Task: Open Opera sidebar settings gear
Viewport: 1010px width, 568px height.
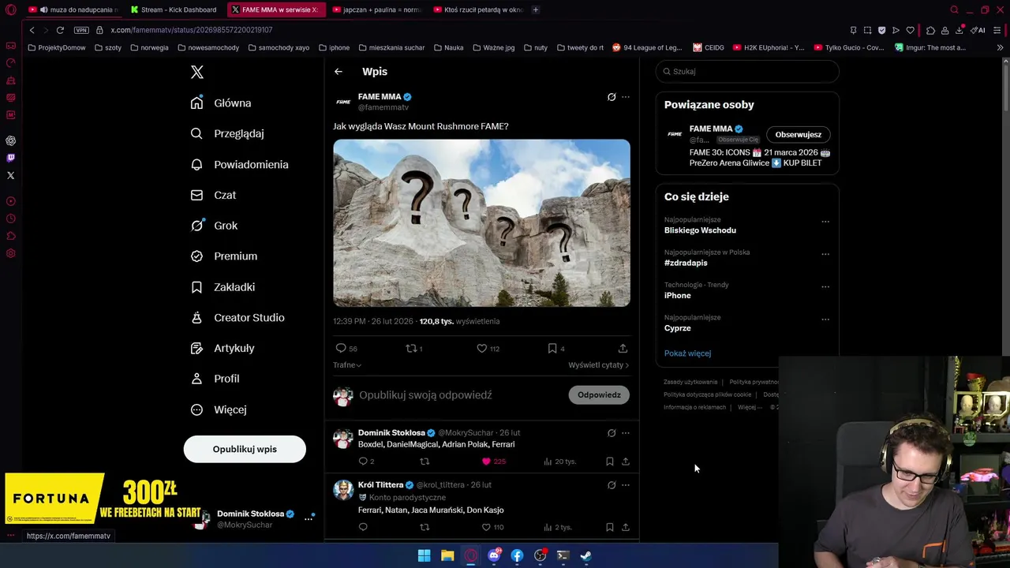Action: (11, 253)
